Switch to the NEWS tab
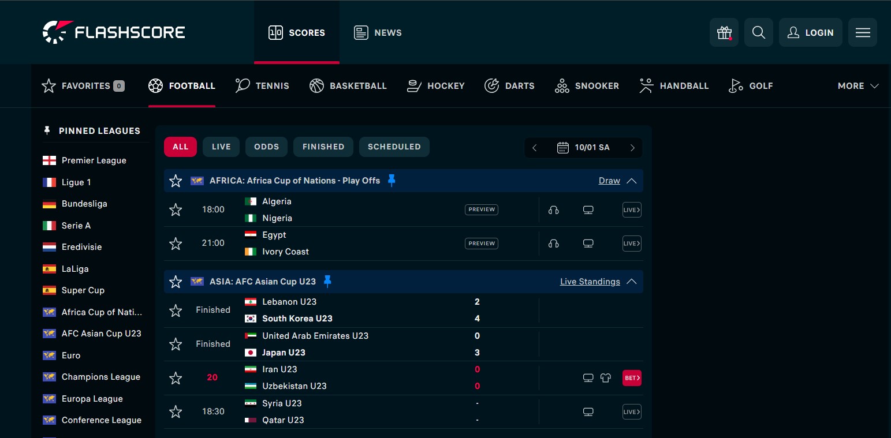The width and height of the screenshot is (891, 438). point(378,32)
